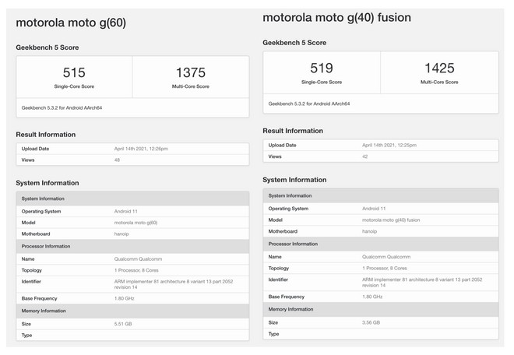Select the 1425 multi-core score
514x355 pixels.
point(439,69)
